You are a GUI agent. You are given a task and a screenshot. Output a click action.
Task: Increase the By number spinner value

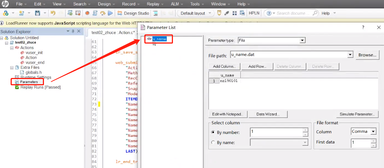click(x=305, y=130)
